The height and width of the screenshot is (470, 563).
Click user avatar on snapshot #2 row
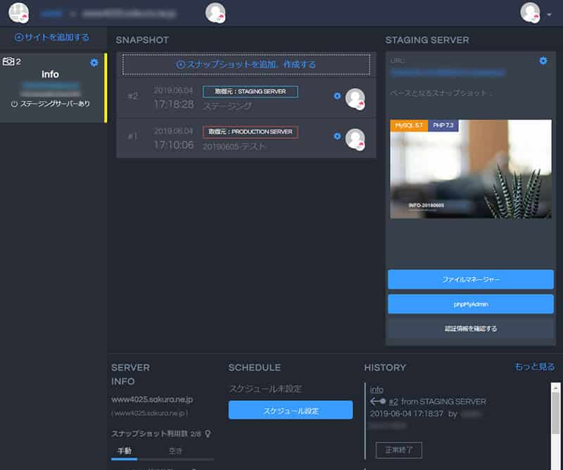click(x=355, y=98)
